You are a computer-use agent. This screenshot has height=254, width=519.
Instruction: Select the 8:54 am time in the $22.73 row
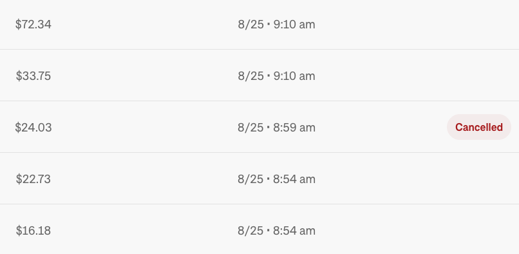coord(294,179)
